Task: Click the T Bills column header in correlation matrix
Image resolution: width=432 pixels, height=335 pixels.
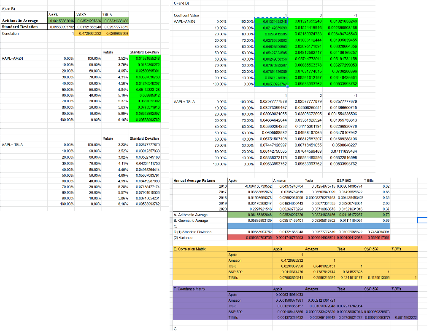Action: pyautogui.click(x=401, y=249)
